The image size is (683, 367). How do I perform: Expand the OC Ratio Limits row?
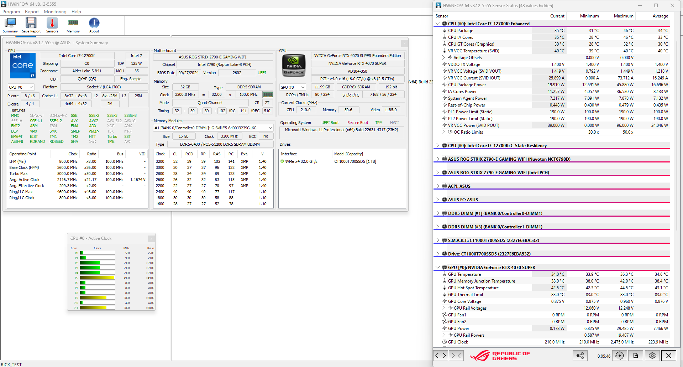coord(443,132)
